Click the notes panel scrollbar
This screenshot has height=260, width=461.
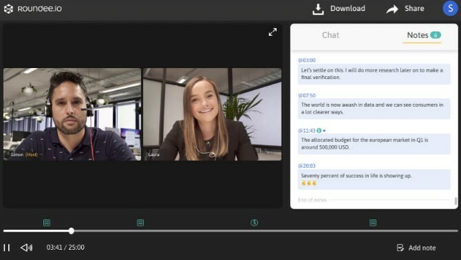(x=455, y=201)
